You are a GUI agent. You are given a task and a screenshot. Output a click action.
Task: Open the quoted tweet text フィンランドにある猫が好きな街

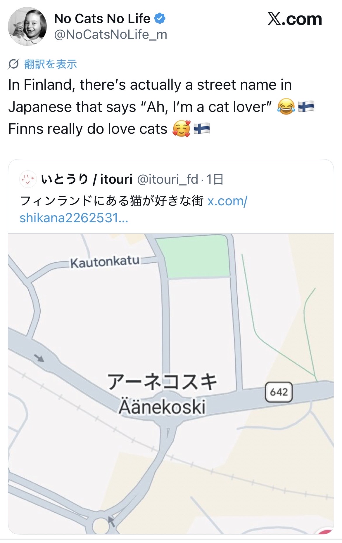[112, 201]
